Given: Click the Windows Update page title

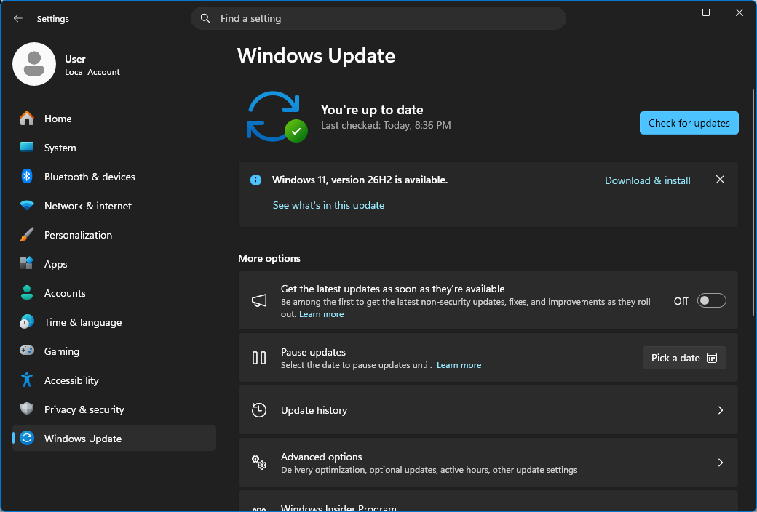Looking at the screenshot, I should click(316, 55).
